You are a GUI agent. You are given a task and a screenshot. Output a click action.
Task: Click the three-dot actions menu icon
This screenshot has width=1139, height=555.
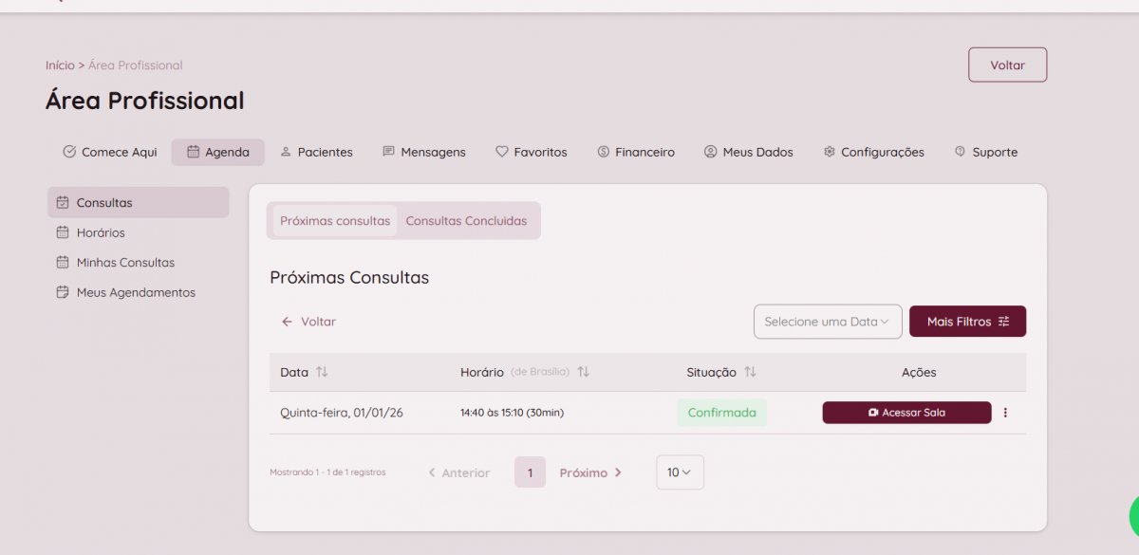click(1005, 413)
